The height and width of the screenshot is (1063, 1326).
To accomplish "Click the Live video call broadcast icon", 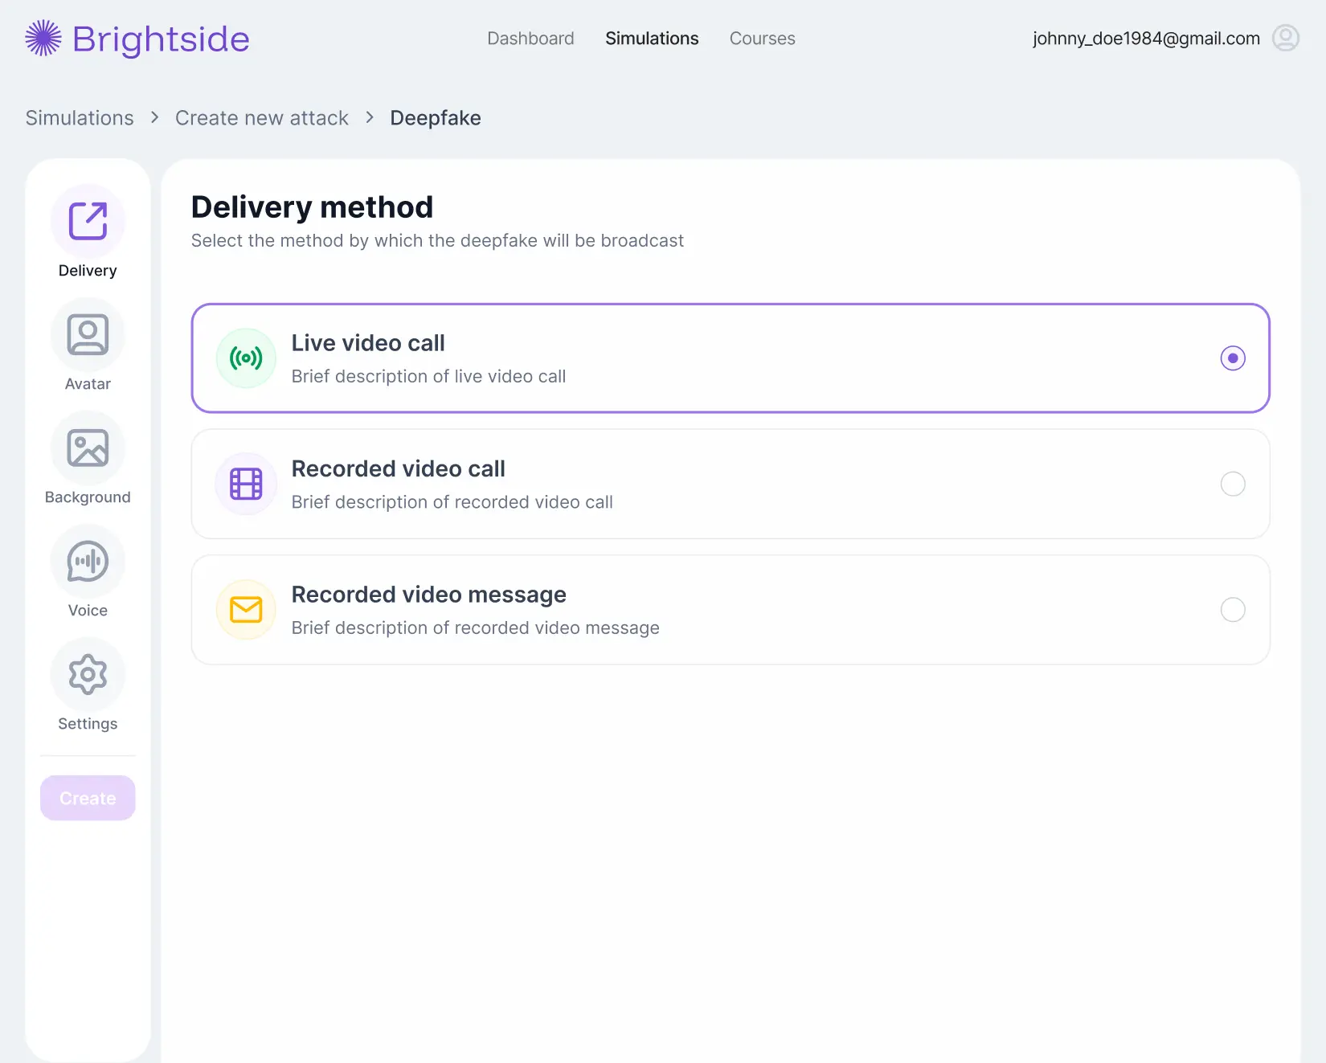I will pyautogui.click(x=245, y=358).
